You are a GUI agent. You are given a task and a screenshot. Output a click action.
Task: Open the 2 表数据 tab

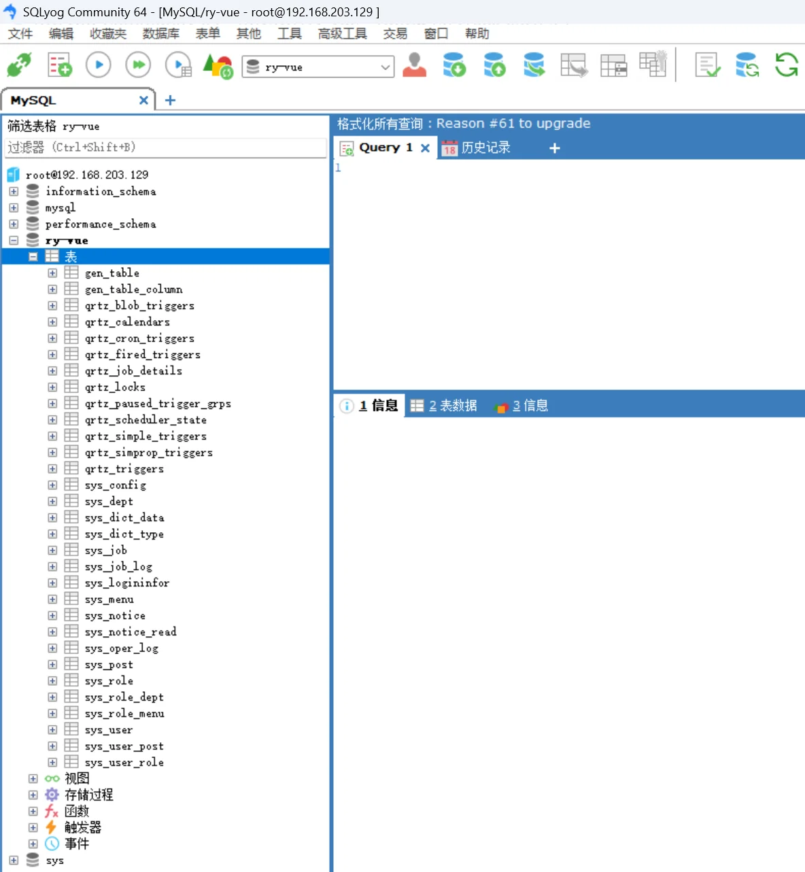click(444, 406)
